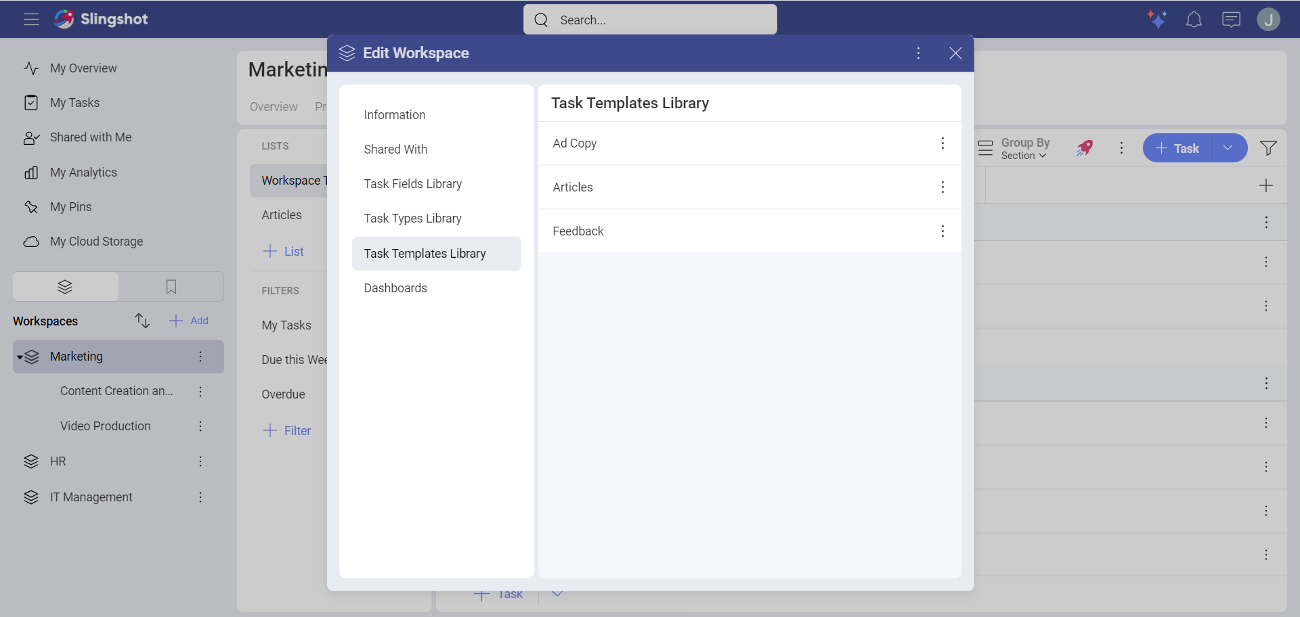Create a new Task with blue button
The width and height of the screenshot is (1300, 617).
point(1177,148)
